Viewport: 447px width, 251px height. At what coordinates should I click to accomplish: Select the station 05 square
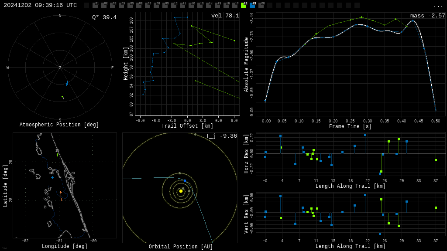130,5
